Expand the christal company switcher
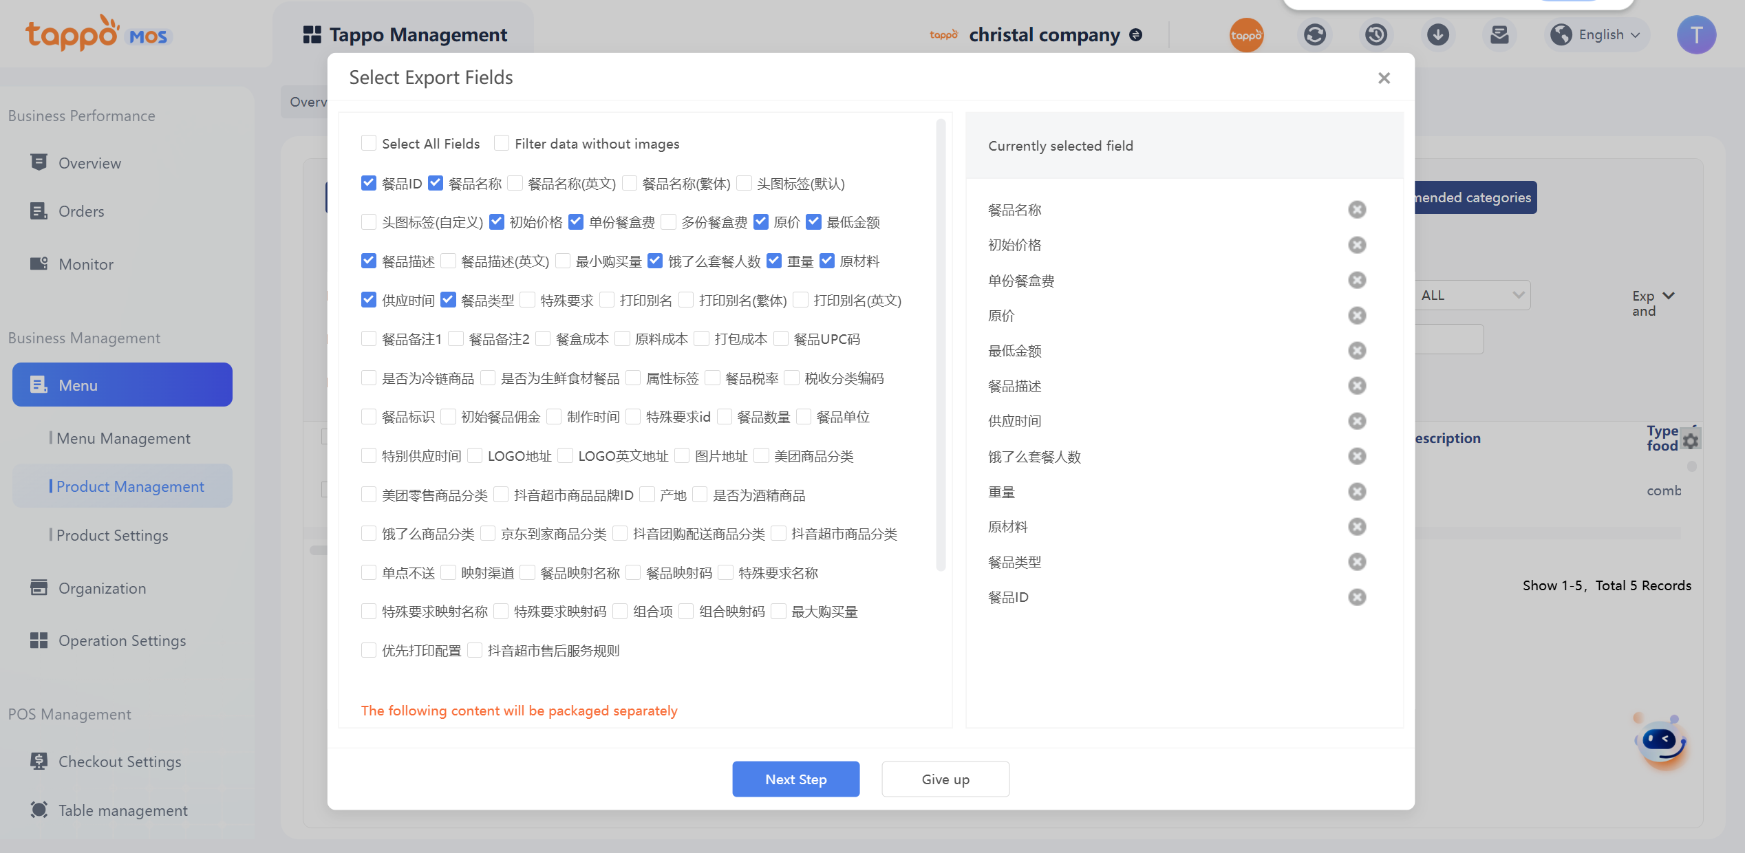The image size is (1745, 853). tap(1136, 34)
